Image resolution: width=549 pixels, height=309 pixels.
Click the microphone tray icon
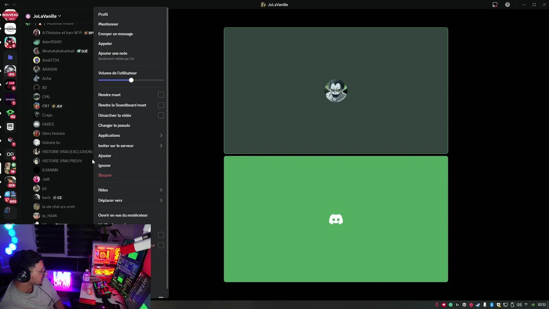click(x=485, y=305)
